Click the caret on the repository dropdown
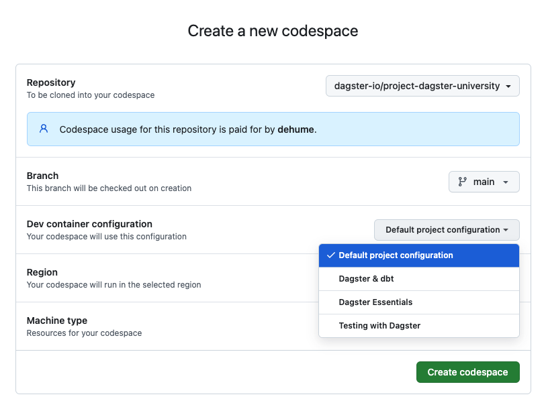The image size is (546, 413). [509, 86]
